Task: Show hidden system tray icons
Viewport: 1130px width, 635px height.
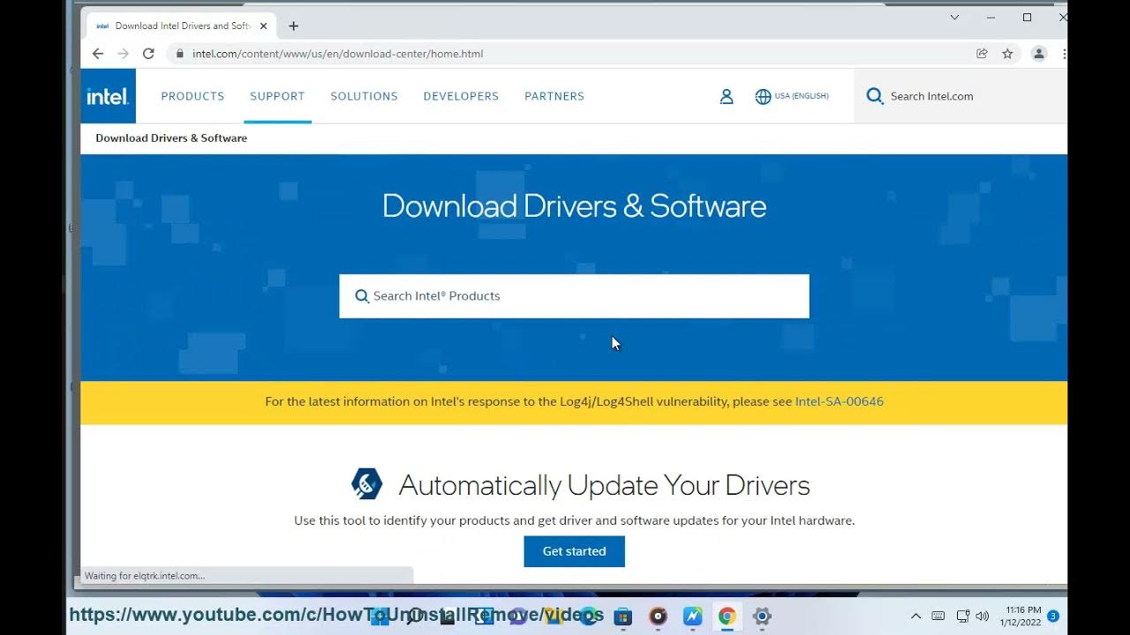Action: click(915, 616)
